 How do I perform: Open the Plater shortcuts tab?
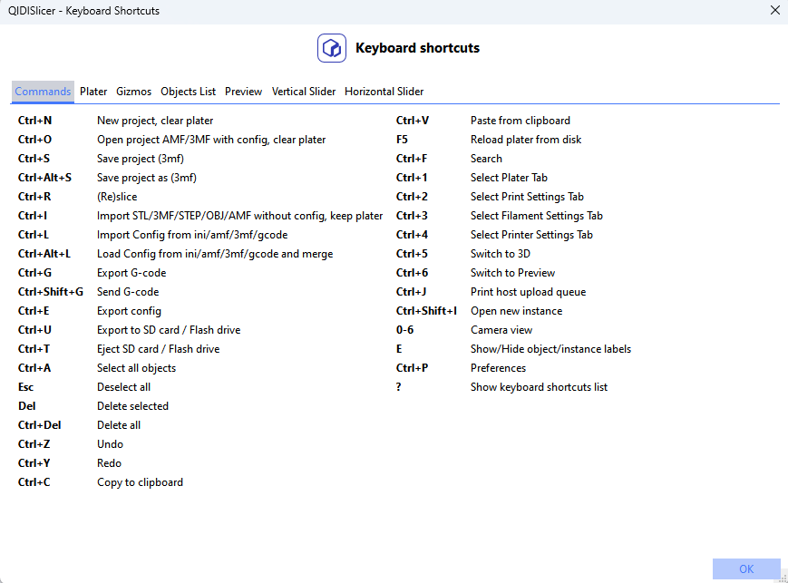[93, 92]
